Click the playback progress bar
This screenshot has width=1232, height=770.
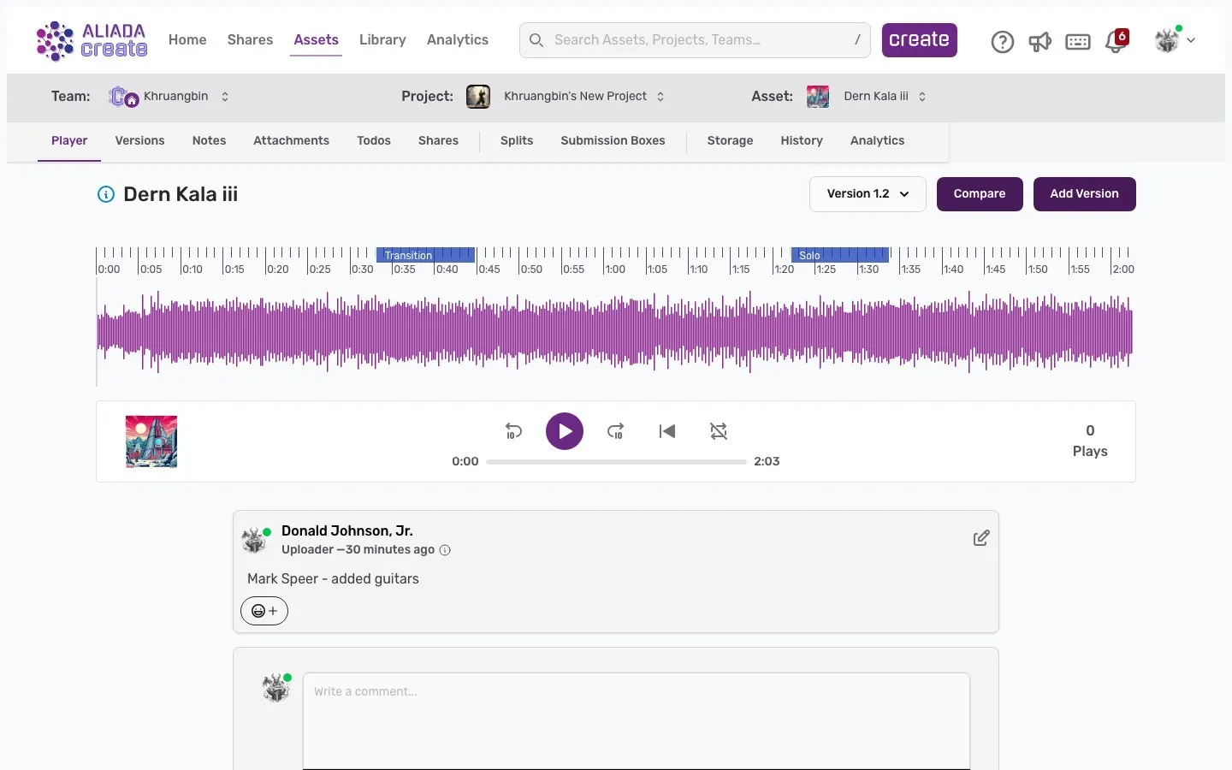click(x=616, y=462)
